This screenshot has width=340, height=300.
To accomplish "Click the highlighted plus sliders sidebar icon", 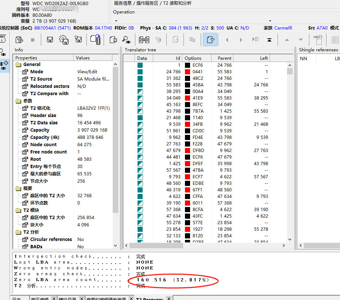I will pyautogui.click(x=4, y=66).
